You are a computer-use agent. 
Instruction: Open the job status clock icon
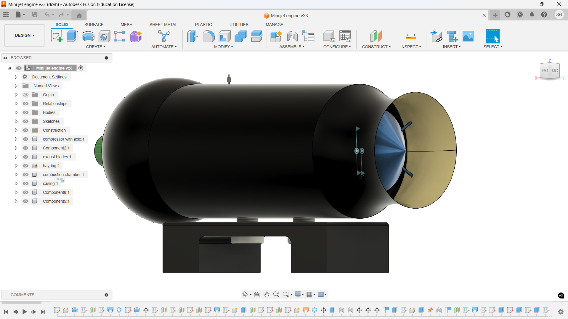tap(520, 15)
